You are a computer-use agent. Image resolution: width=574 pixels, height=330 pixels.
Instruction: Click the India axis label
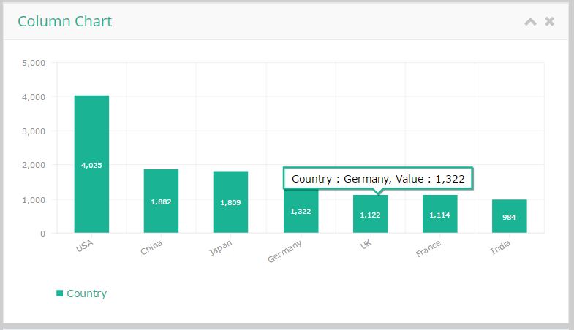point(500,247)
